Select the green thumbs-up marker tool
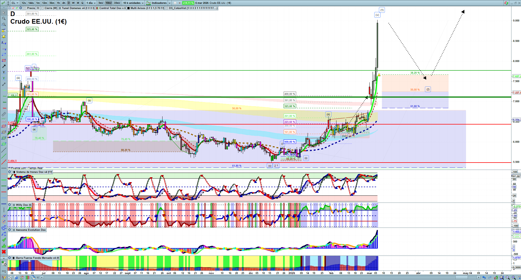Viewport: 521px width, 280px height. pos(4,246)
